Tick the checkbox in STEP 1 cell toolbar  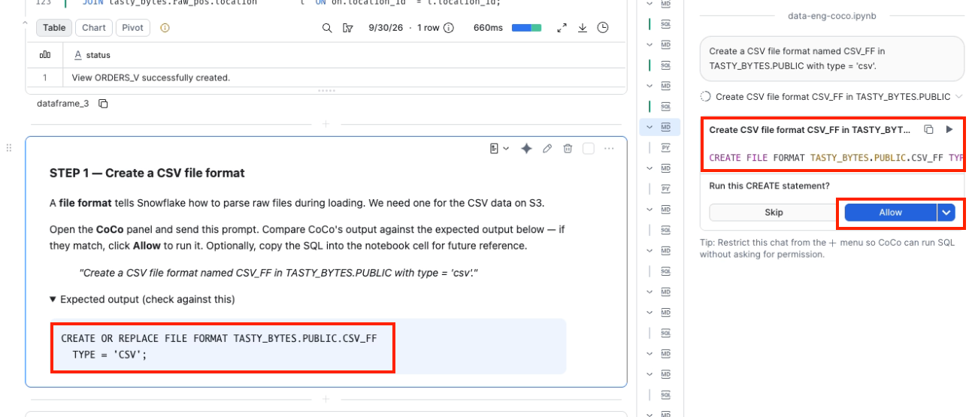tap(589, 149)
